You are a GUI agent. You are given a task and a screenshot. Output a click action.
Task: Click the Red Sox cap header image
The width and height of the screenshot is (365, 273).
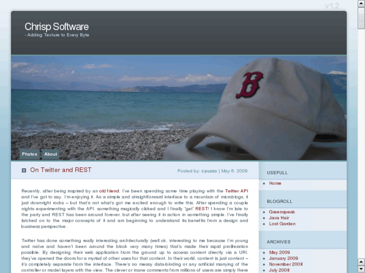(179, 108)
